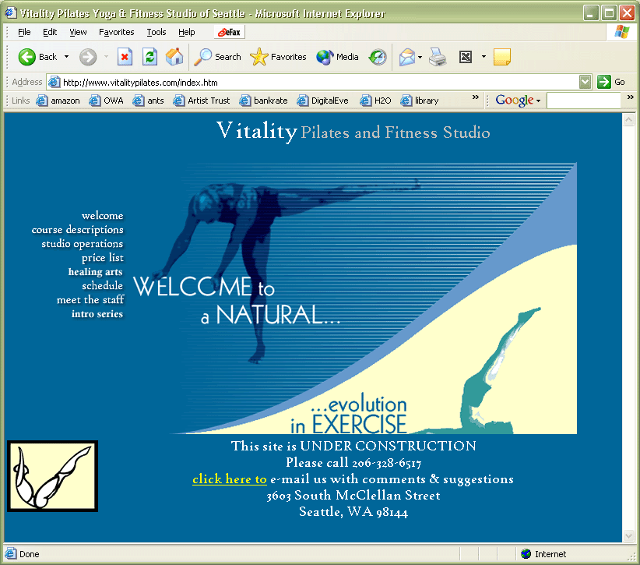Screen dimensions: 640x565
Task: Open the ants links bar shortcut
Action: click(148, 101)
